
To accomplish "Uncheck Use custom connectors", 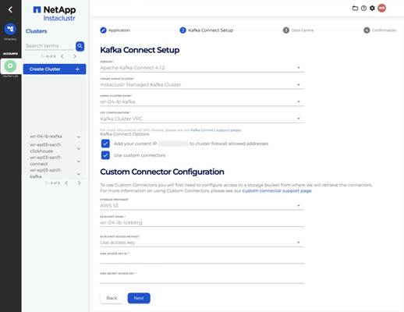I will (105, 155).
